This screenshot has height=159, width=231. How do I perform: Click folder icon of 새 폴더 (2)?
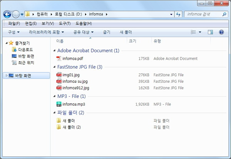click(59, 127)
